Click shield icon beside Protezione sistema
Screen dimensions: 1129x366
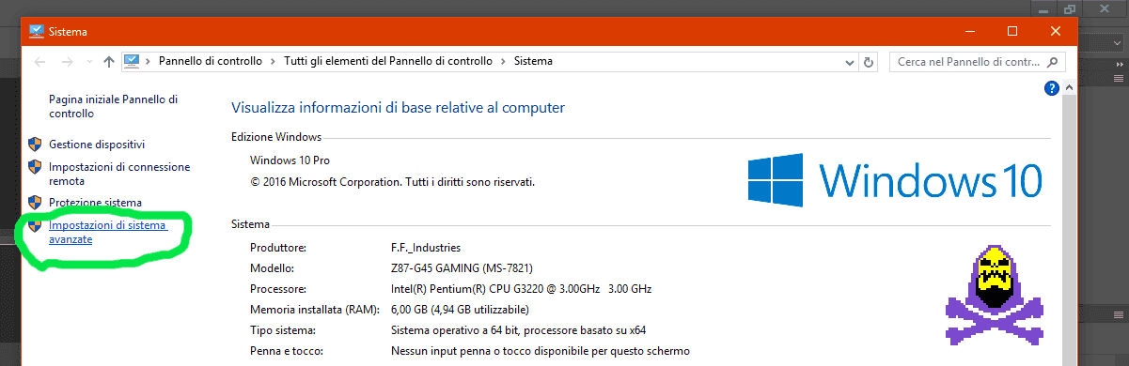(x=35, y=202)
